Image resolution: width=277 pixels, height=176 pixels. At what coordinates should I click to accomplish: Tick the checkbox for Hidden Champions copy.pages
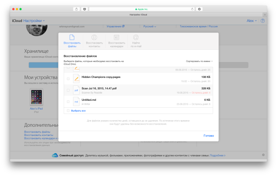pyautogui.click(x=68, y=79)
